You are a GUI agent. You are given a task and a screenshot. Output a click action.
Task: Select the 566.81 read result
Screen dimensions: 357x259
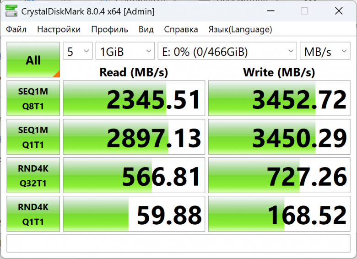click(x=134, y=175)
